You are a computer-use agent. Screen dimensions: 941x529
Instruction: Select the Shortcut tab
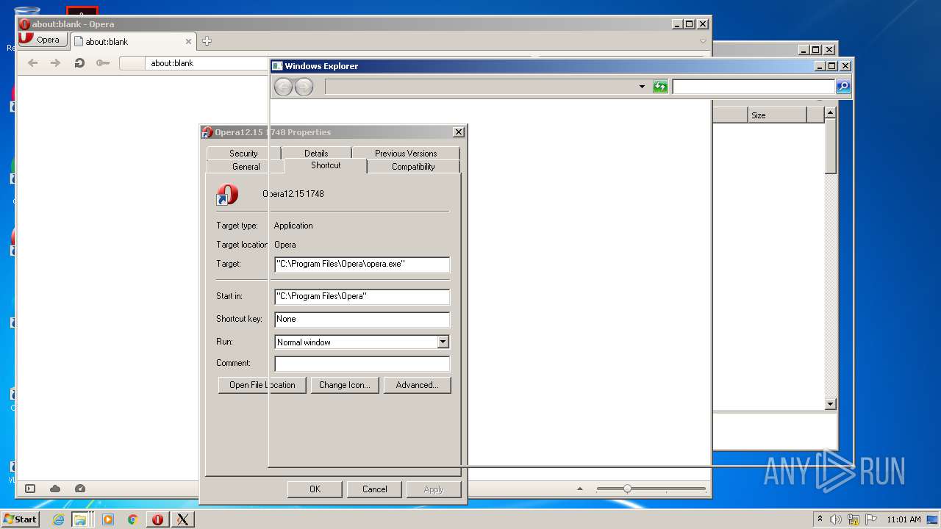(x=326, y=165)
